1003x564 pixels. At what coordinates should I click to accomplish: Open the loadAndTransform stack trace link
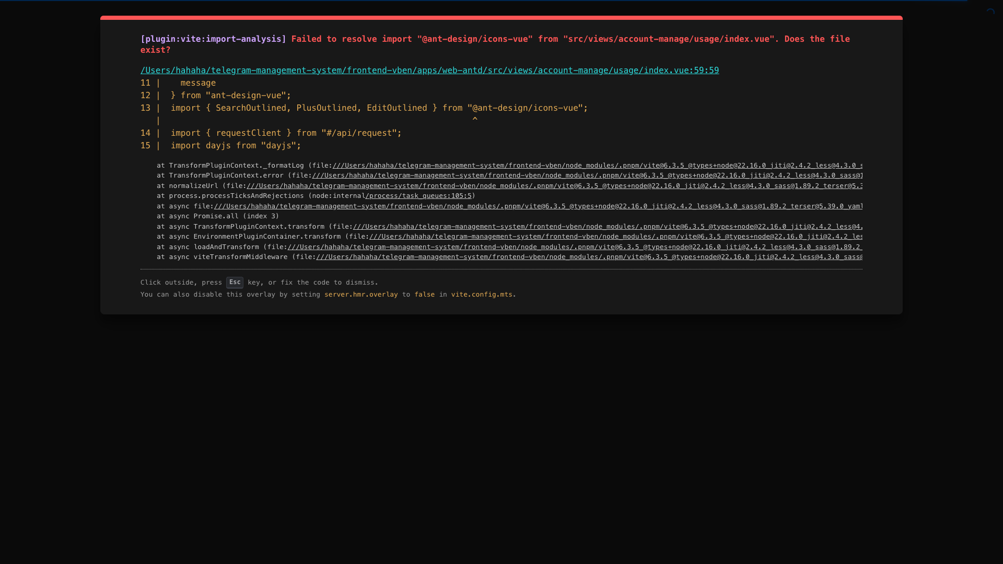[x=575, y=247]
